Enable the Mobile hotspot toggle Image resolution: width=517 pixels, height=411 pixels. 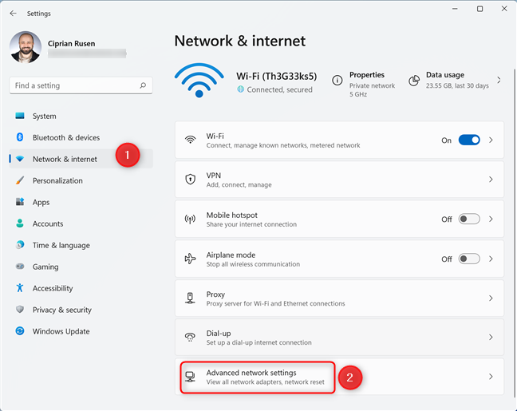point(469,219)
